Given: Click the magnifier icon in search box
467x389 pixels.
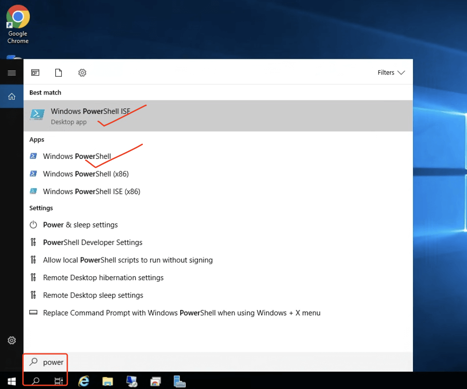Looking at the screenshot, I should pos(33,362).
